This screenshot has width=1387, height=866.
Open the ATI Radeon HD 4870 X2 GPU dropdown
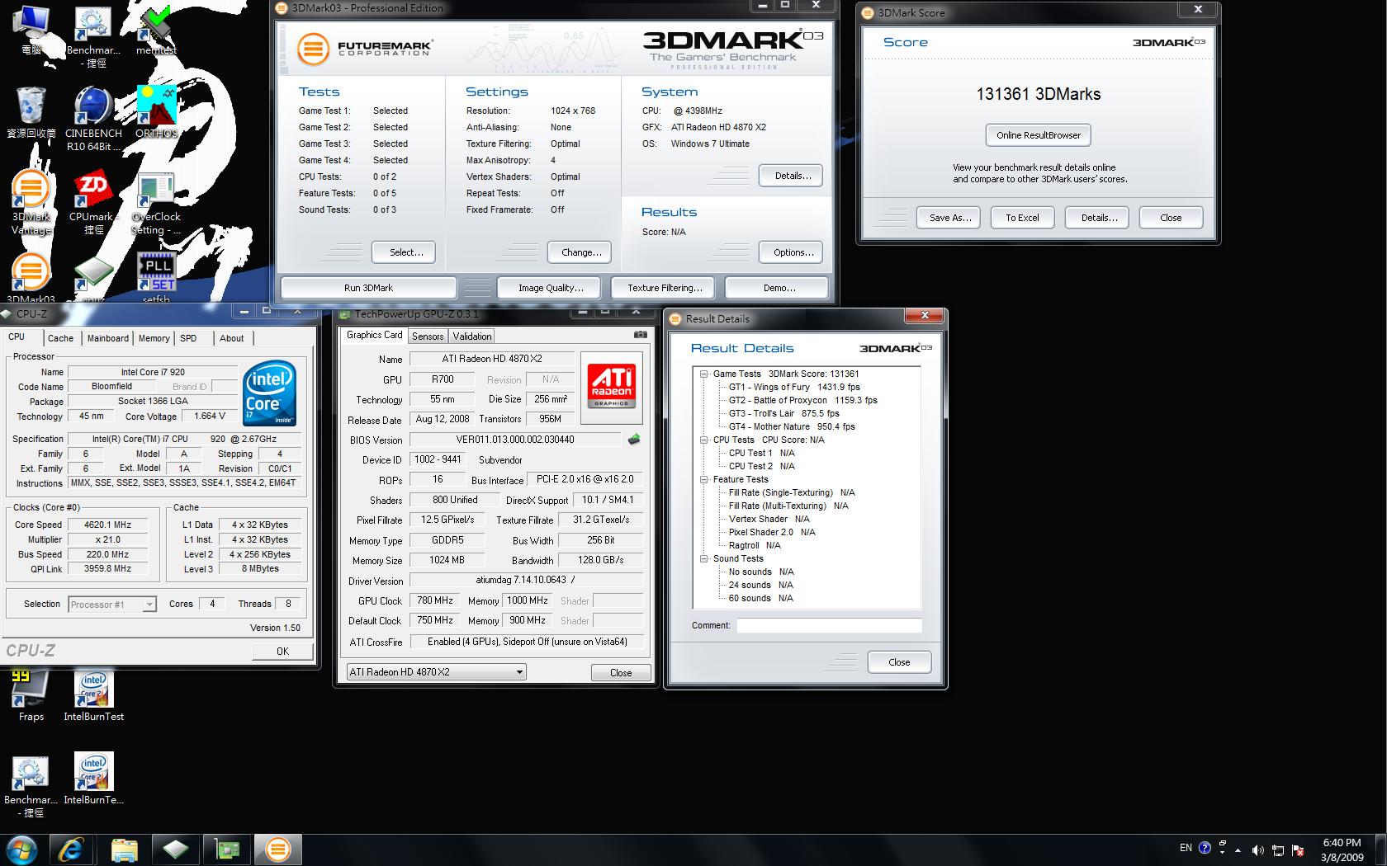(x=437, y=672)
